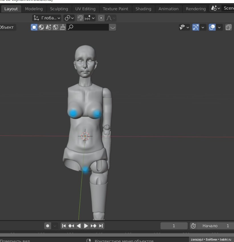The width and height of the screenshot is (234, 242).
Task: Click the 'Объект' menu button
Action: click(x=7, y=27)
